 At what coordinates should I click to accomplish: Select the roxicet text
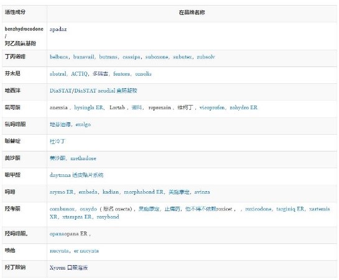click(224, 209)
